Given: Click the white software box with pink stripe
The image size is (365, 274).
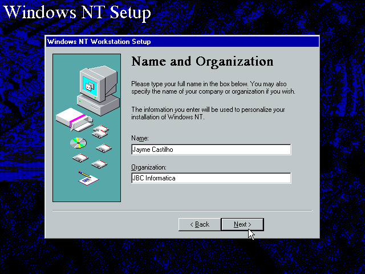Looking at the screenshot, I should point(72,119).
